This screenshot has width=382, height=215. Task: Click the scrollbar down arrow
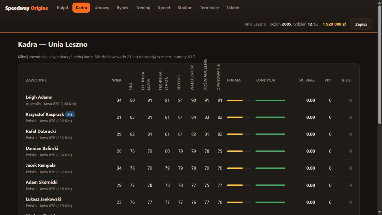[380, 212]
